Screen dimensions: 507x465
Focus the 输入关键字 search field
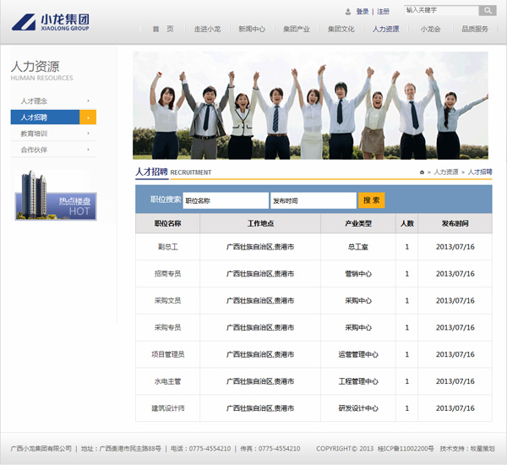pos(441,10)
